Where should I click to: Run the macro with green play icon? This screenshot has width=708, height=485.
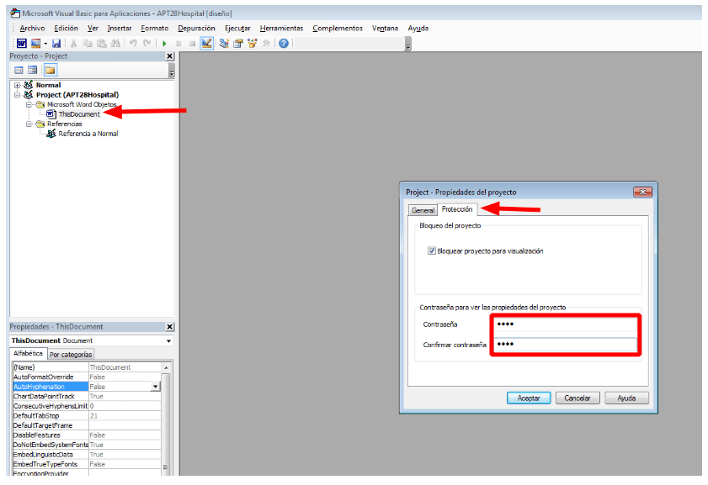click(x=164, y=43)
